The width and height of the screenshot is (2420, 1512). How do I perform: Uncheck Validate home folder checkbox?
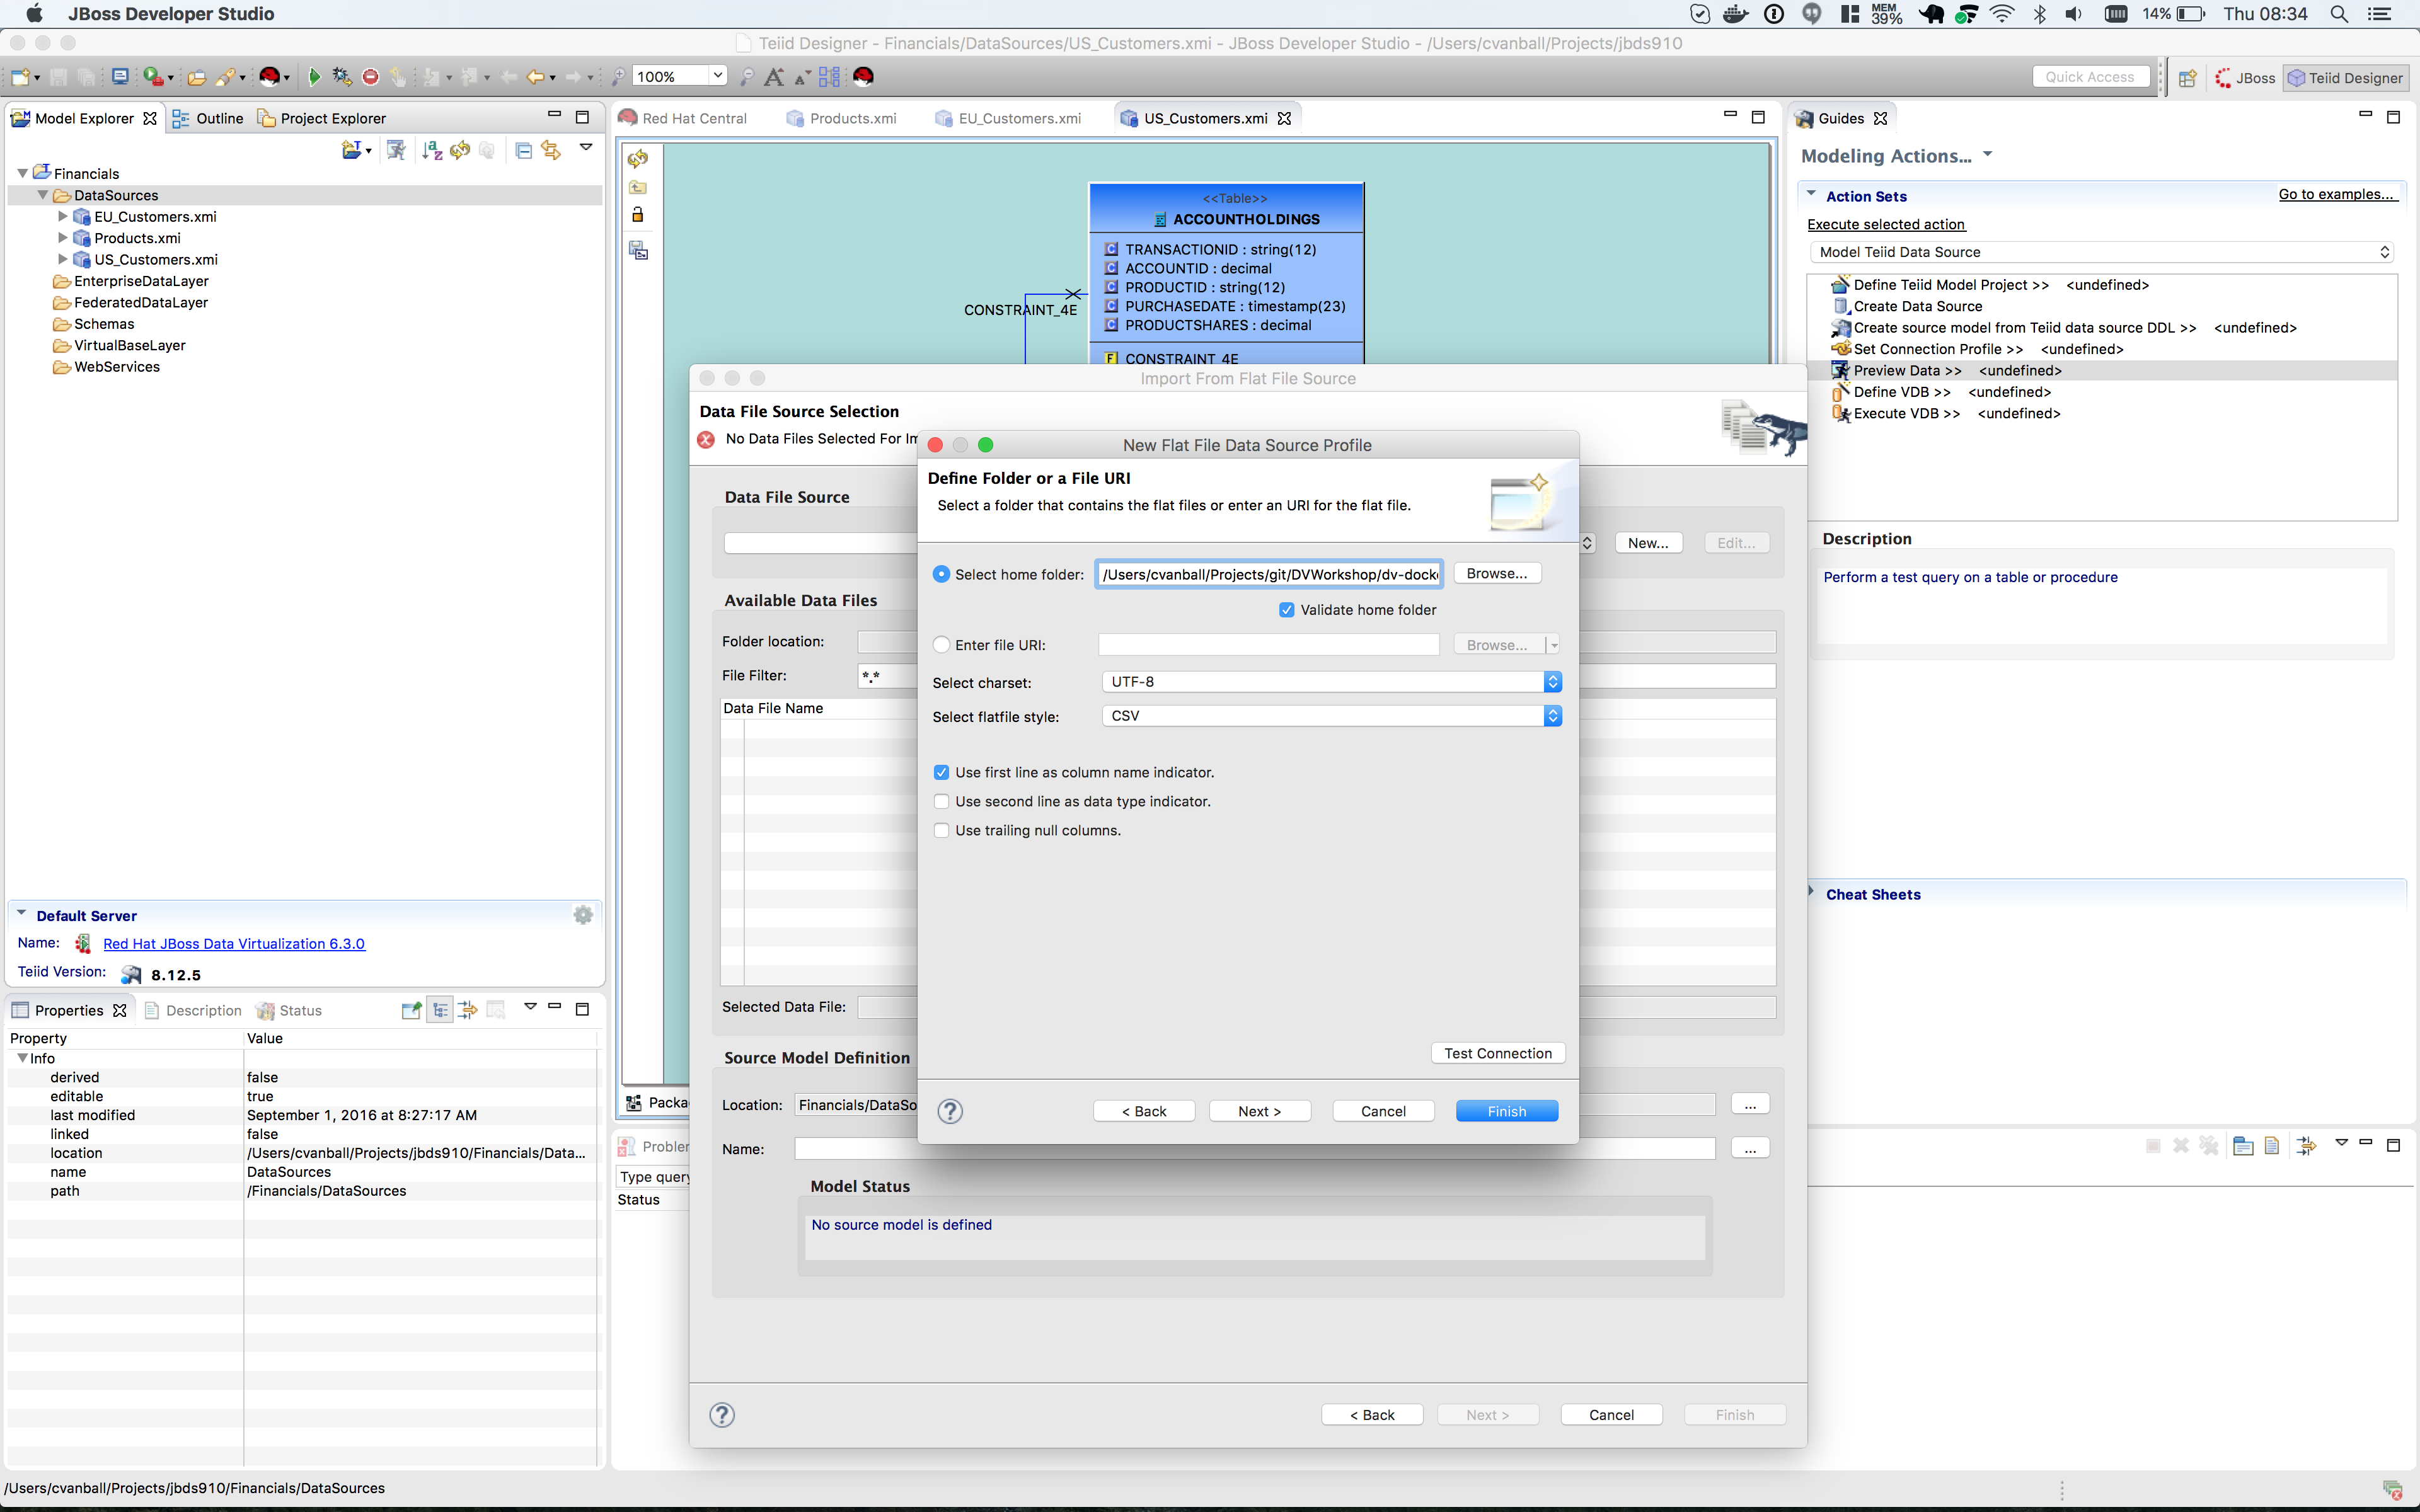pos(1287,610)
